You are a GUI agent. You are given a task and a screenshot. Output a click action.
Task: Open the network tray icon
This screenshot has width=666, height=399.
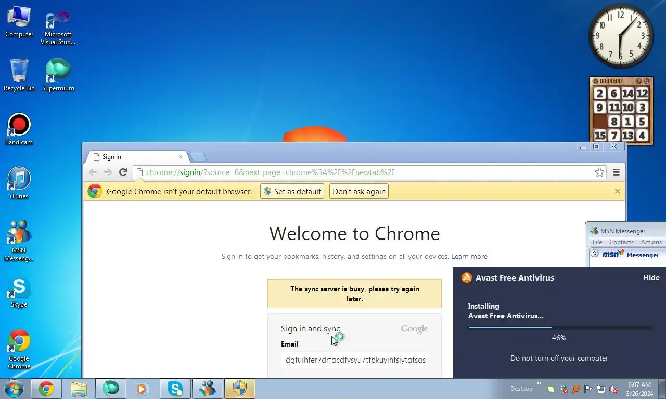601,389
